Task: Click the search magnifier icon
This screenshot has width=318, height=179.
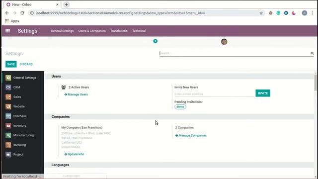Action: pyautogui.click(x=312, y=53)
